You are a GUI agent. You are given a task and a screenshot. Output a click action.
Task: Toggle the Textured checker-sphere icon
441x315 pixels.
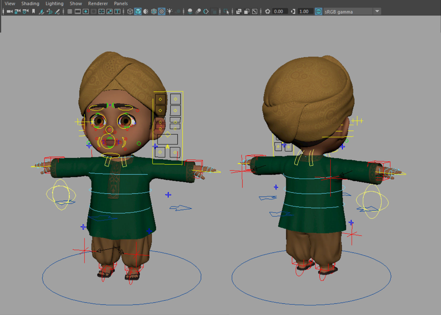162,11
